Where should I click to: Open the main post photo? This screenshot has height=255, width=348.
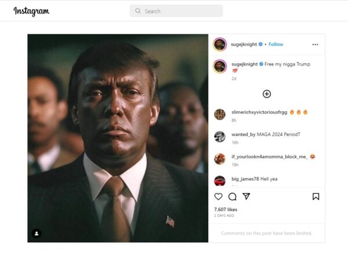[x=118, y=138]
